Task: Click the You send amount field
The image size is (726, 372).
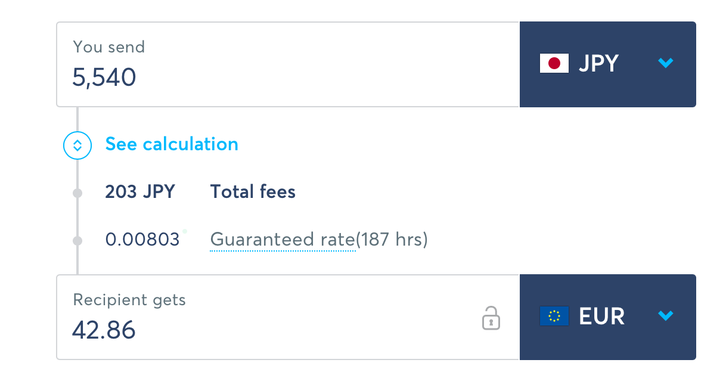Action: click(x=288, y=64)
